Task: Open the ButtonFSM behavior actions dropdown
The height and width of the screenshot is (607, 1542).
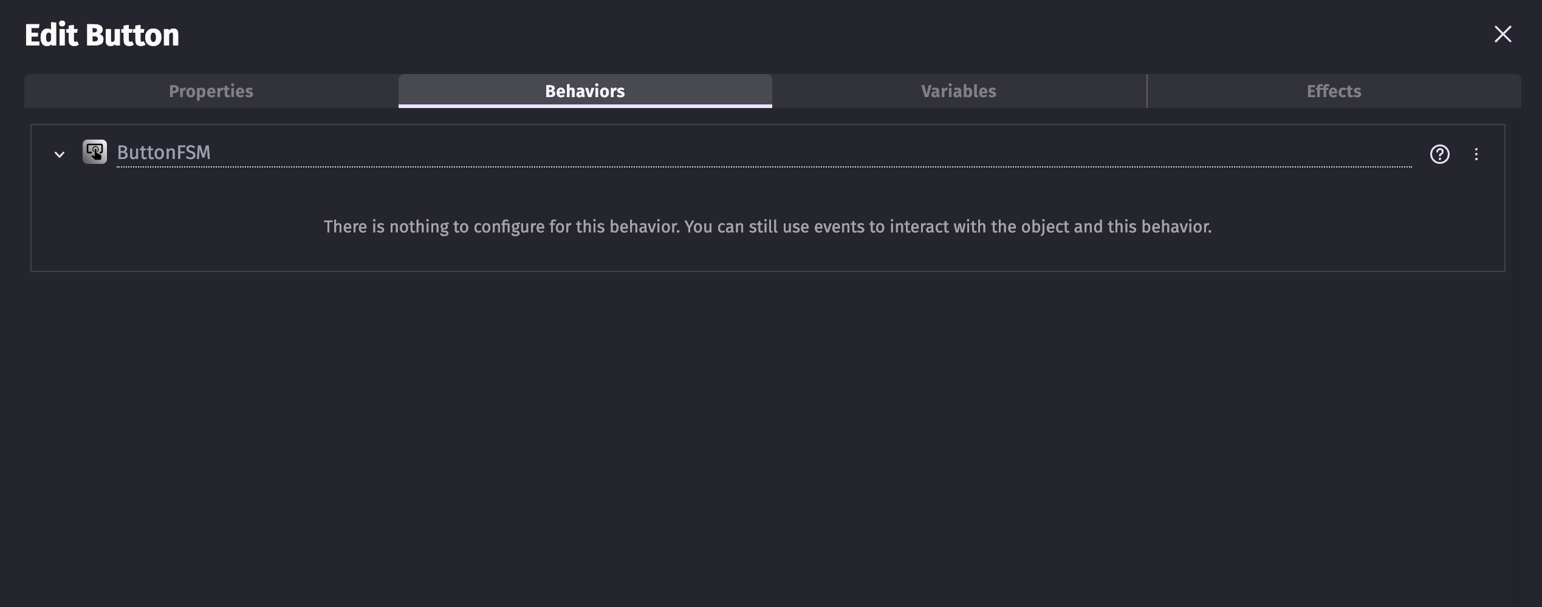Action: [x=1476, y=154]
